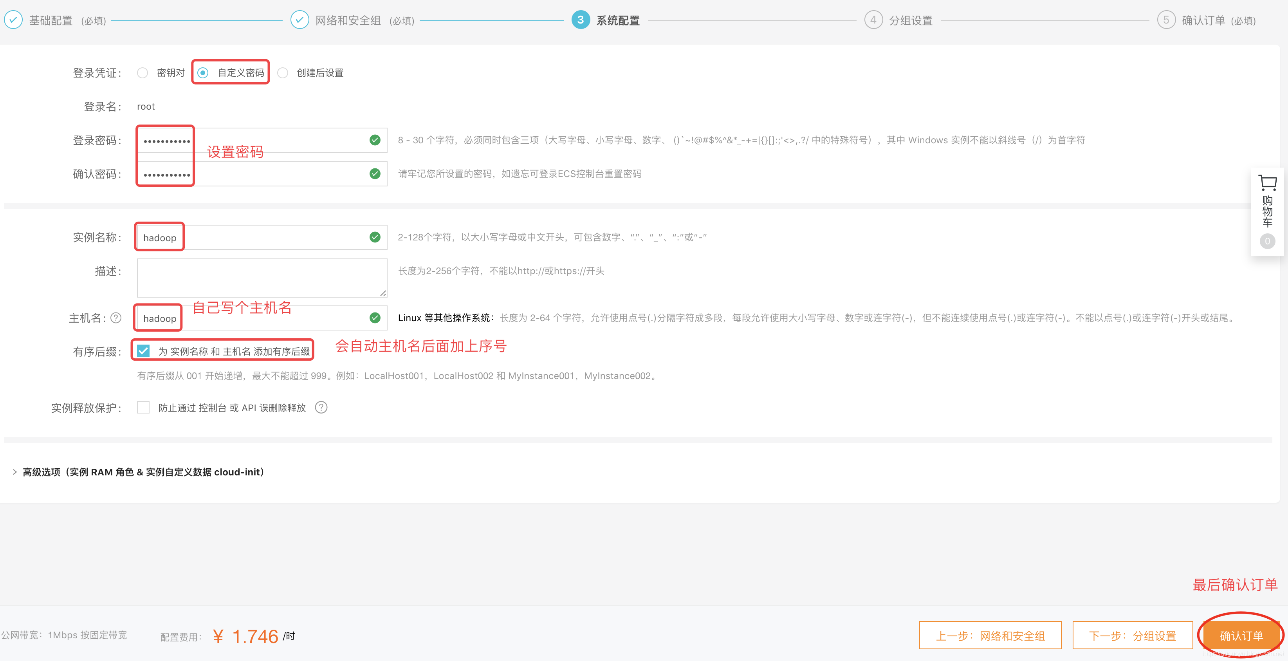1288x661 pixels.
Task: Click green validation check in 登录密码 field
Action: (375, 140)
